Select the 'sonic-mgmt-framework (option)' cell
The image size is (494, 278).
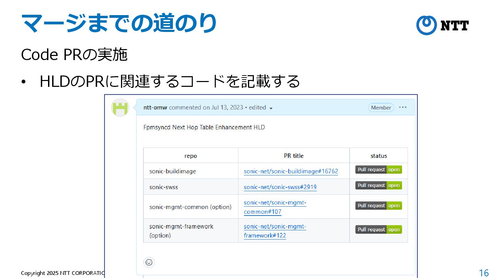191,231
